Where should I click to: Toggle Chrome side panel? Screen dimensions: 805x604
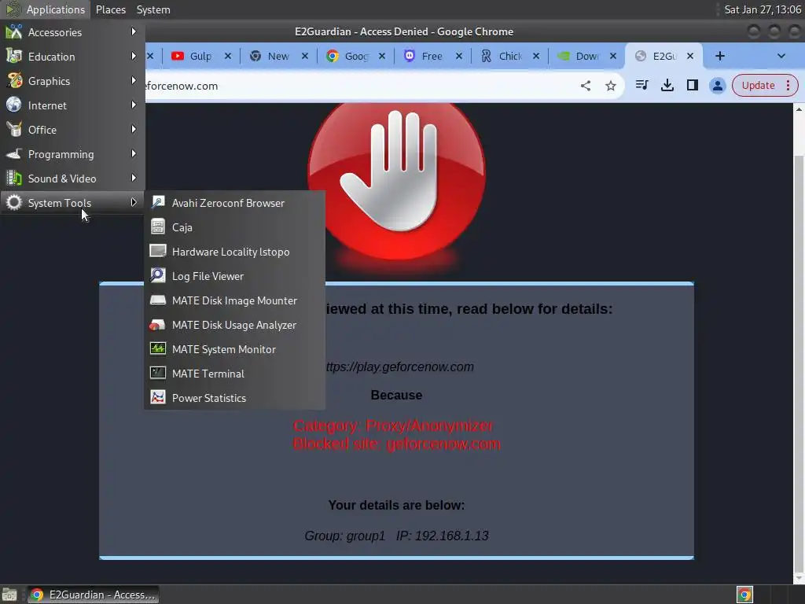coord(692,85)
